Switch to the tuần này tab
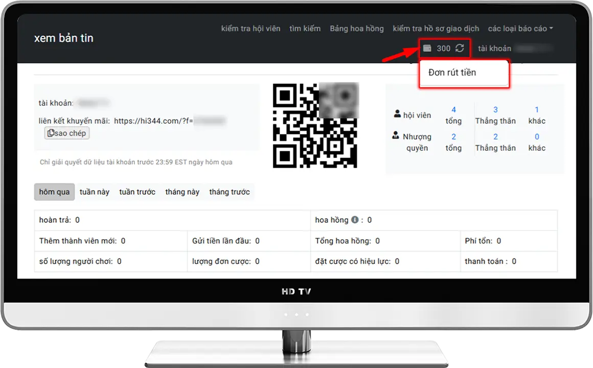 95,192
